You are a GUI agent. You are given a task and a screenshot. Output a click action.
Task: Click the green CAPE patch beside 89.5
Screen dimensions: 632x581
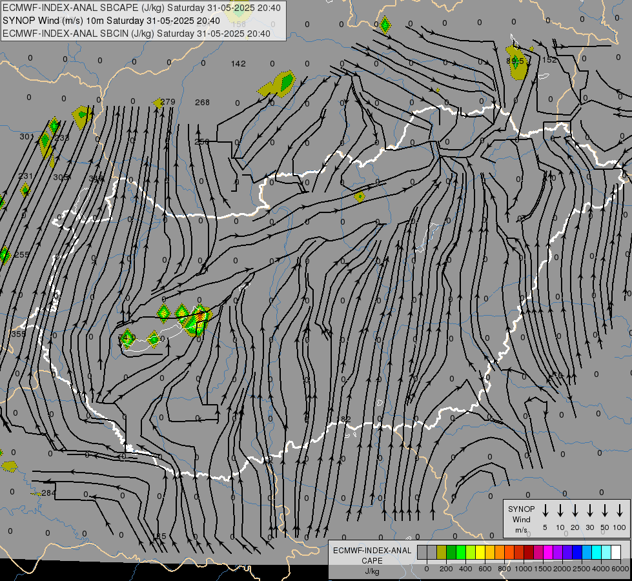(x=516, y=63)
